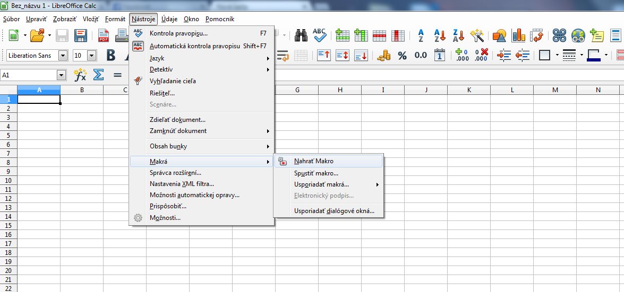Click cell A1 in the spreadsheet

click(x=39, y=99)
